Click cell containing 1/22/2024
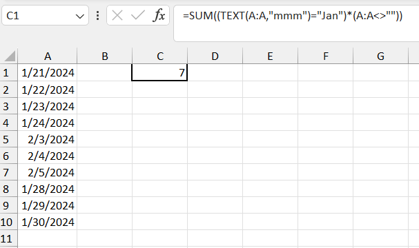The width and height of the screenshot is (419, 248). click(48, 90)
